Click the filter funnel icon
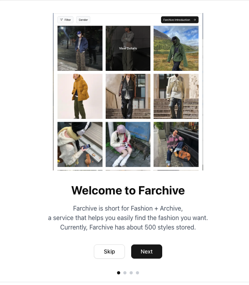Image resolution: width=249 pixels, height=285 pixels. coord(62,20)
